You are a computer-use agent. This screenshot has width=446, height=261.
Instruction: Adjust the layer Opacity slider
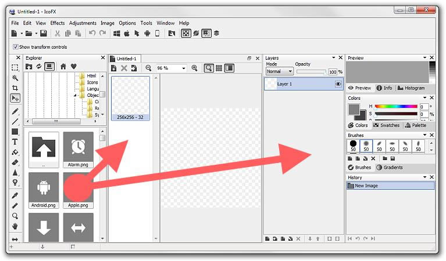311,72
